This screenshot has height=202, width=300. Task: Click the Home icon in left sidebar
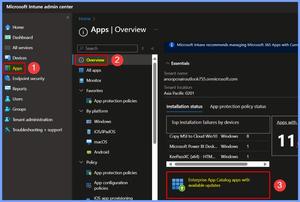[x=8, y=27]
